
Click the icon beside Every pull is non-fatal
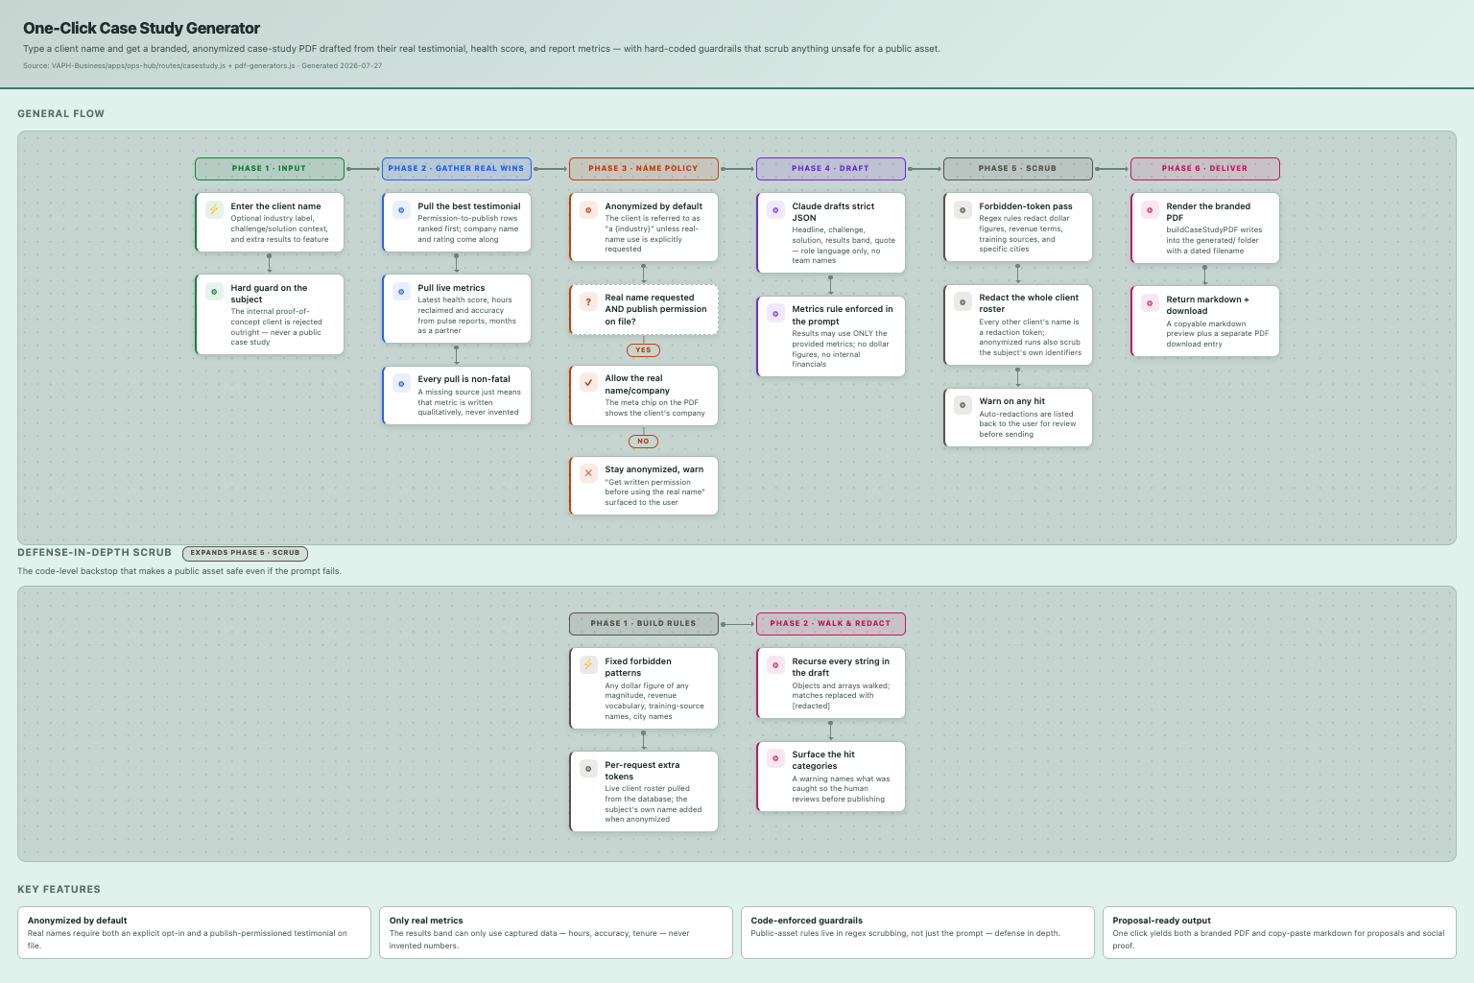(x=401, y=383)
